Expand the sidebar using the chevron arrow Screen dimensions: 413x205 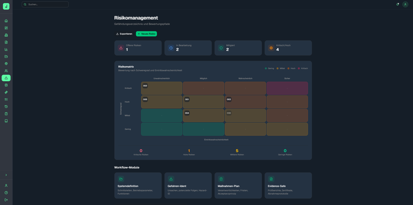tap(6, 175)
